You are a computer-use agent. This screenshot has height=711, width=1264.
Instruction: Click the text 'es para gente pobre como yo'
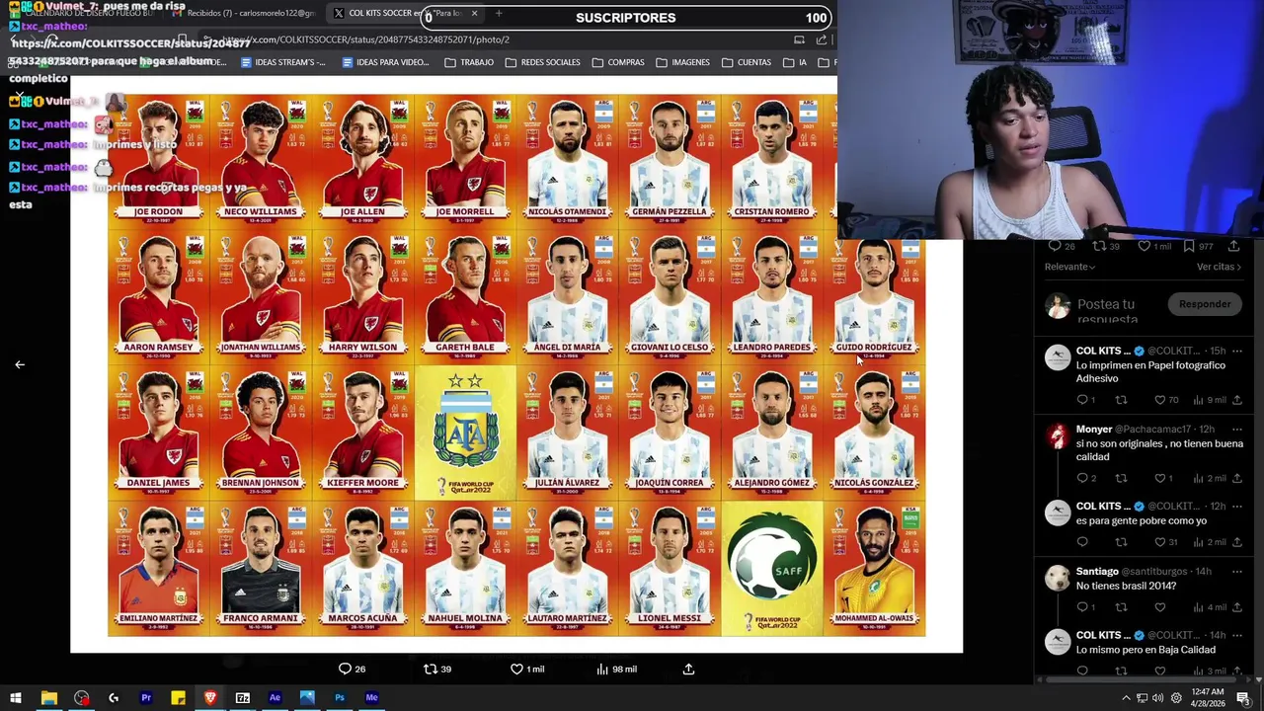point(1141,520)
